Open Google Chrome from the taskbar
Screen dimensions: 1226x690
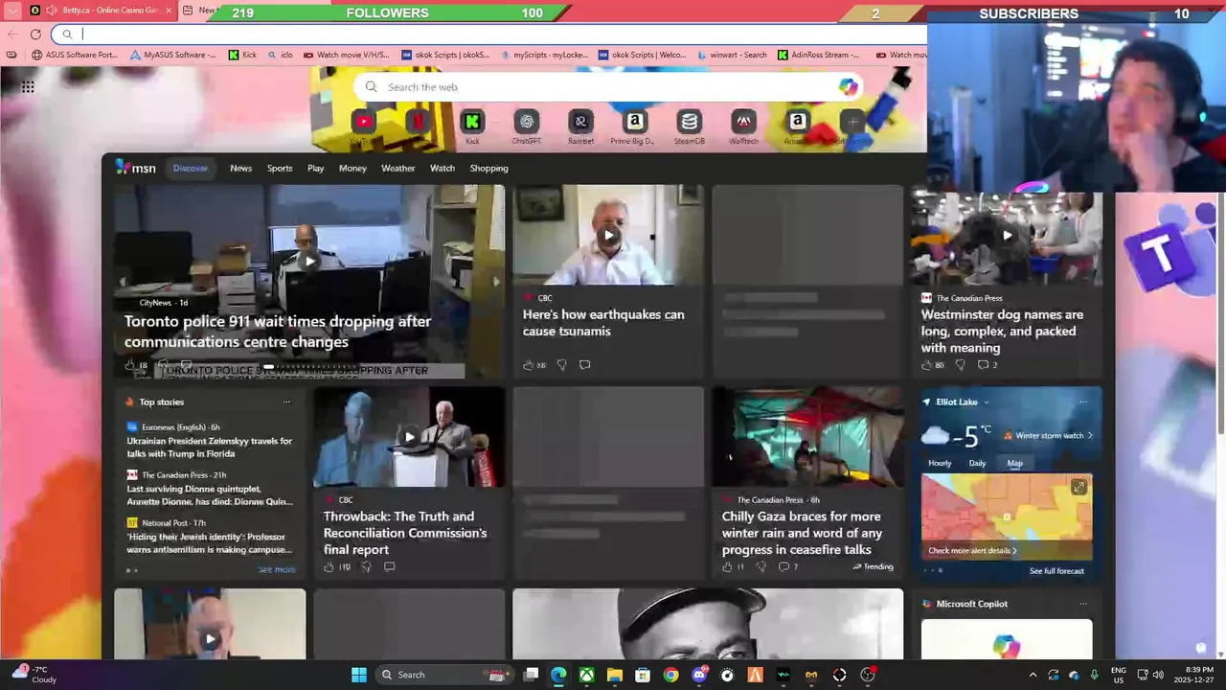(x=670, y=675)
